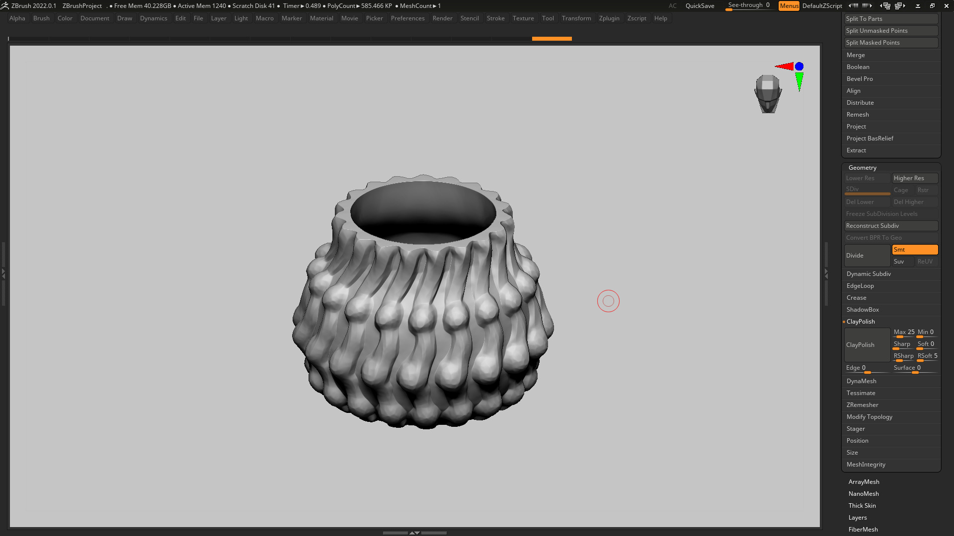
Task: Click the blue Z axis dot
Action: click(x=799, y=66)
